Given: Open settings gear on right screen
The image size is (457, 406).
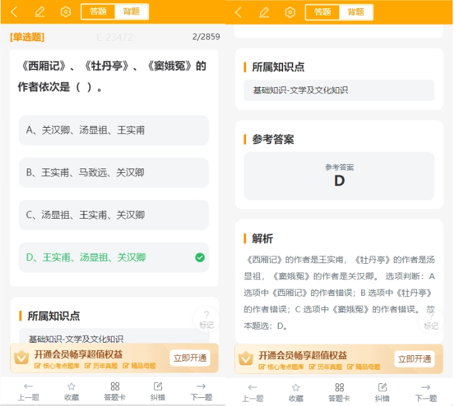Looking at the screenshot, I should 290,13.
